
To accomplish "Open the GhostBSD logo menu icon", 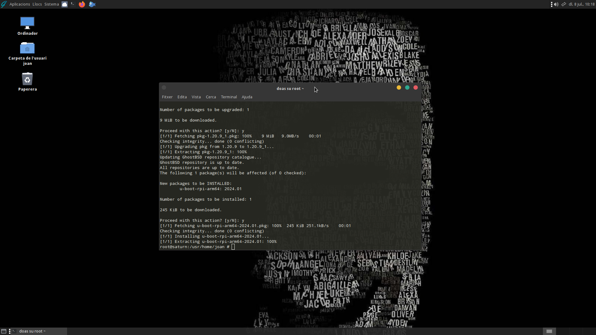I will click(4, 4).
